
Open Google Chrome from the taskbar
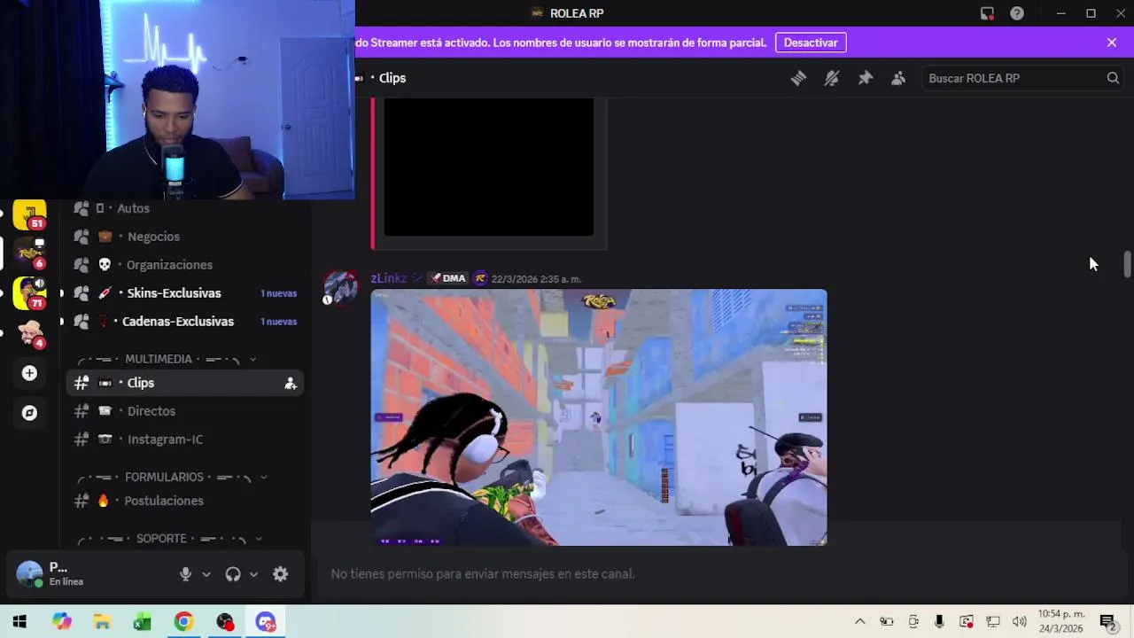(183, 622)
